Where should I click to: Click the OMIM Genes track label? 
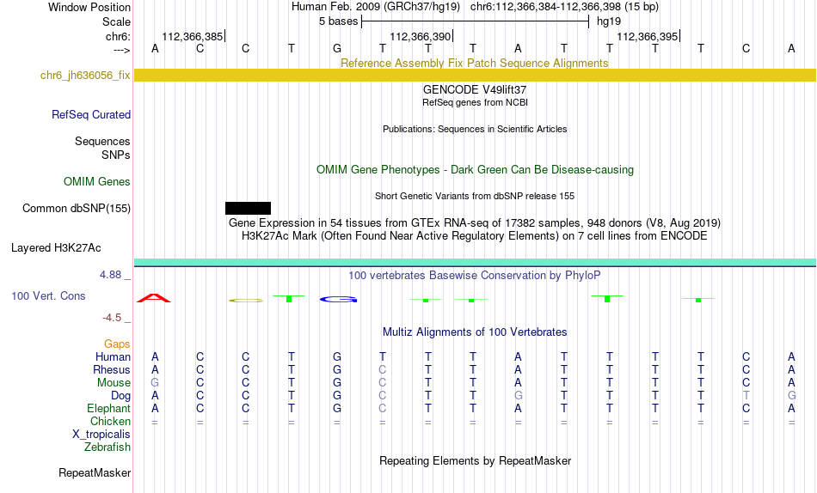pyautogui.click(x=96, y=182)
